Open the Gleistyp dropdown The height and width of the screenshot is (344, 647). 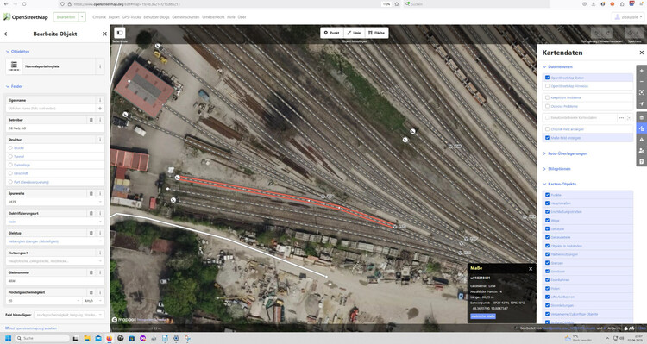[55, 241]
